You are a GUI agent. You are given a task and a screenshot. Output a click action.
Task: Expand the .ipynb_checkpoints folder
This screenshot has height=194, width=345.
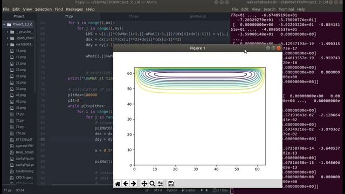[8, 38]
